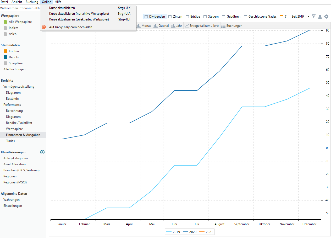The width and height of the screenshot is (331, 238).
Task: Open the Regionen (MSCI) classification
Action: pos(15,182)
